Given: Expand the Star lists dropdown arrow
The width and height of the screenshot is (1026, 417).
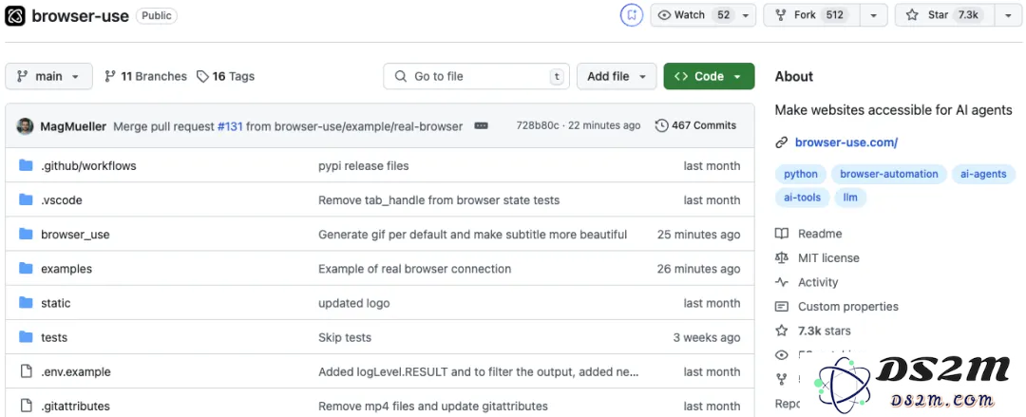Looking at the screenshot, I should (x=1008, y=15).
